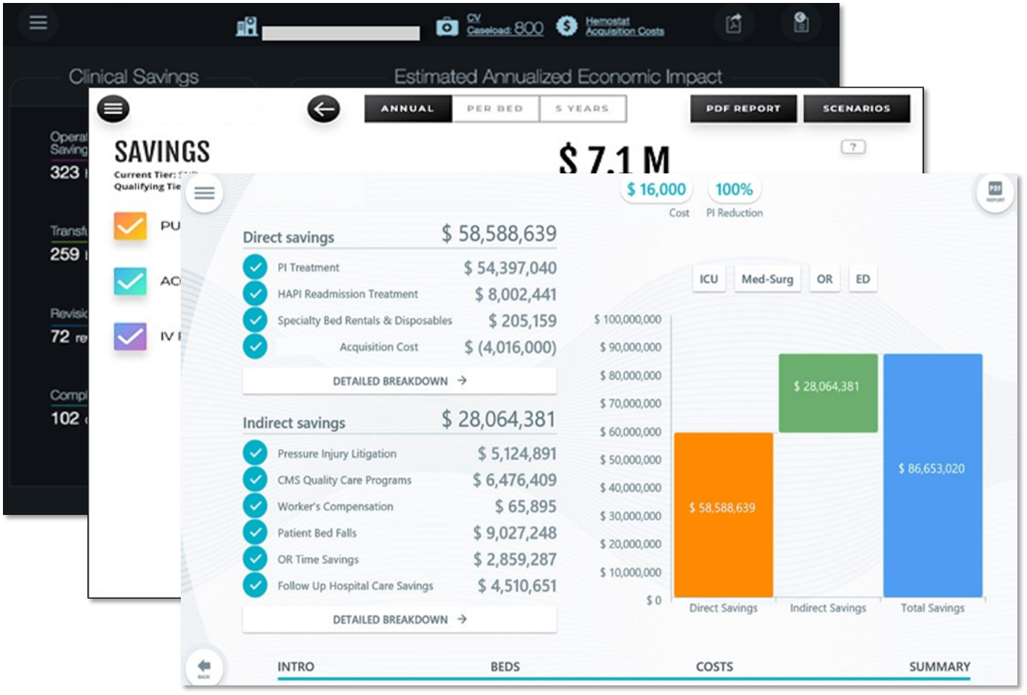The height and width of the screenshot is (695, 1027).
Task: Click the share/export icon at top right
Action: (734, 23)
